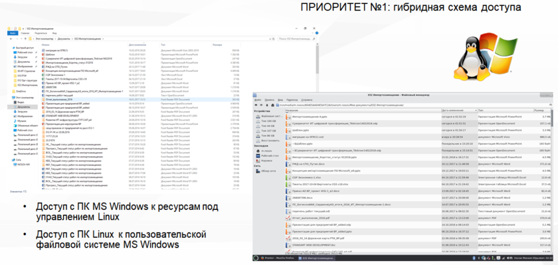
Task: Select 268087396.docx in Linux file list
Action: point(302,198)
